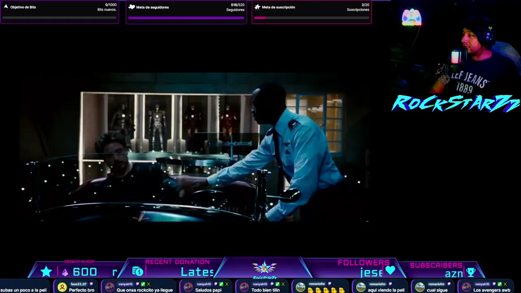521x293 pixels.
Task: Click the cyan star in the Recent Cheer panel
Action: (46, 271)
